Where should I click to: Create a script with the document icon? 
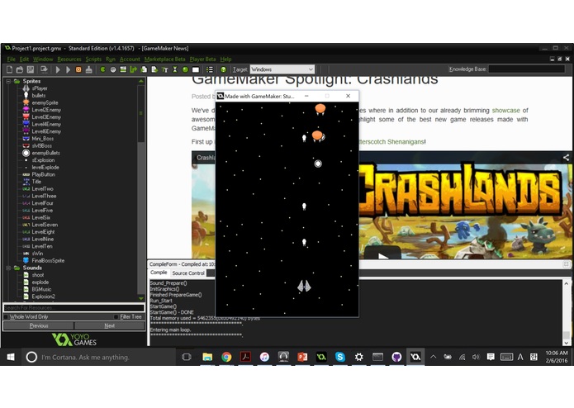point(144,69)
